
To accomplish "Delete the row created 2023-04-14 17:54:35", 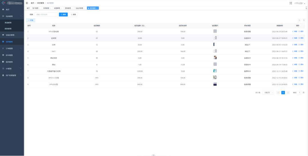I will 301,64.
